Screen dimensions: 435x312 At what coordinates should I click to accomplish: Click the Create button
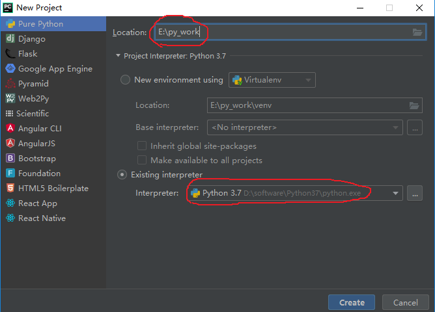pos(352,302)
